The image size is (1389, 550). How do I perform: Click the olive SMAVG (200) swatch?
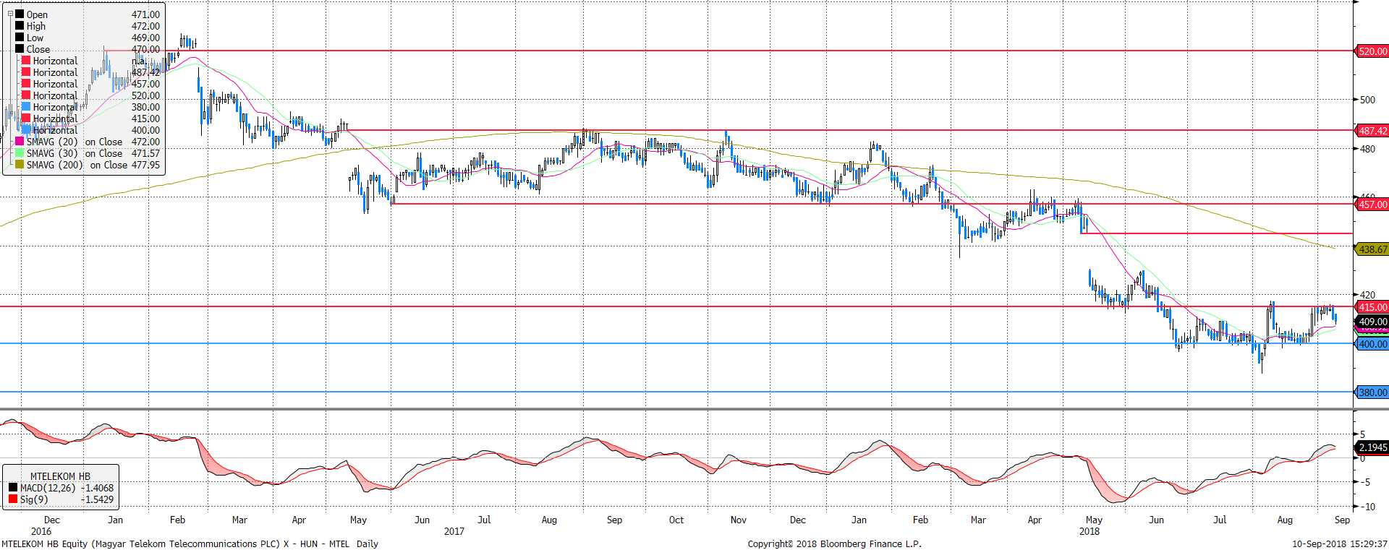tap(20, 164)
